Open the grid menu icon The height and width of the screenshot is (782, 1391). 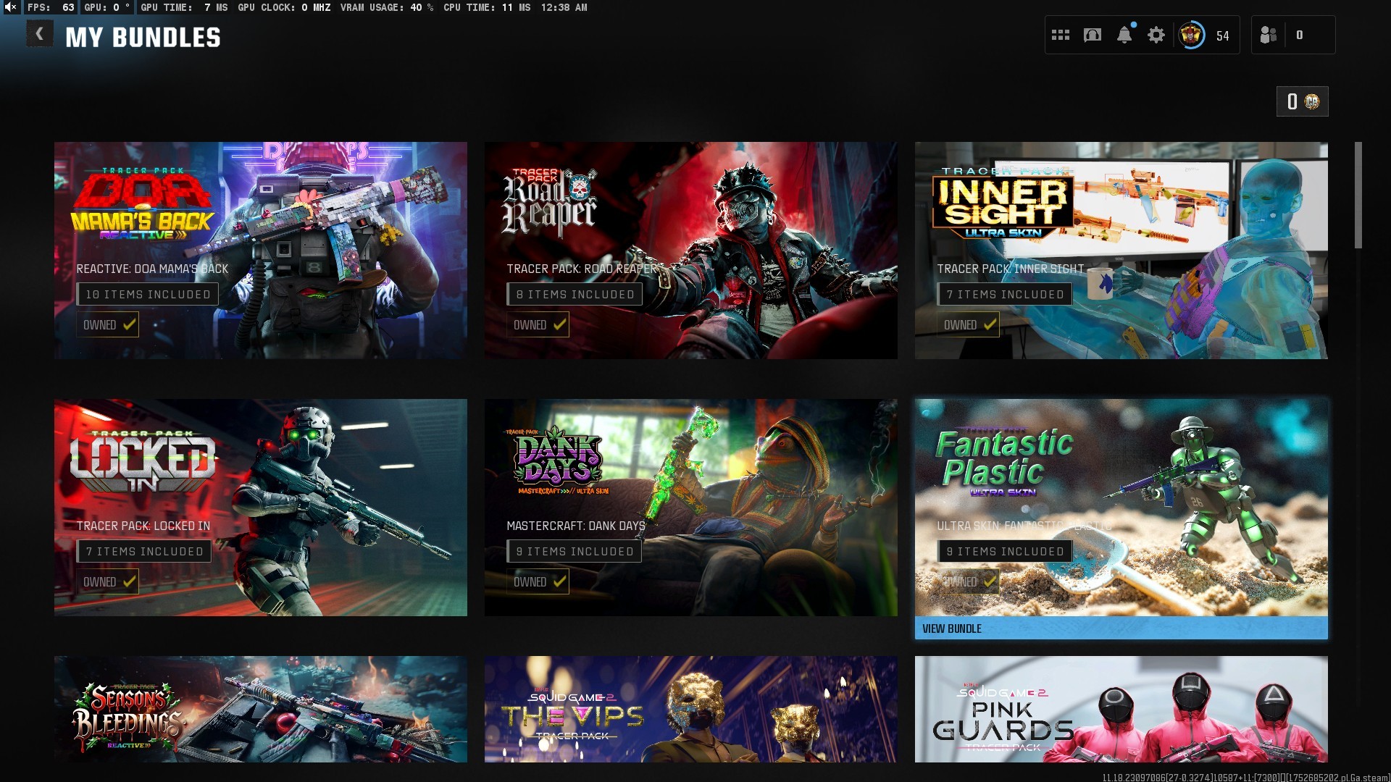point(1061,35)
